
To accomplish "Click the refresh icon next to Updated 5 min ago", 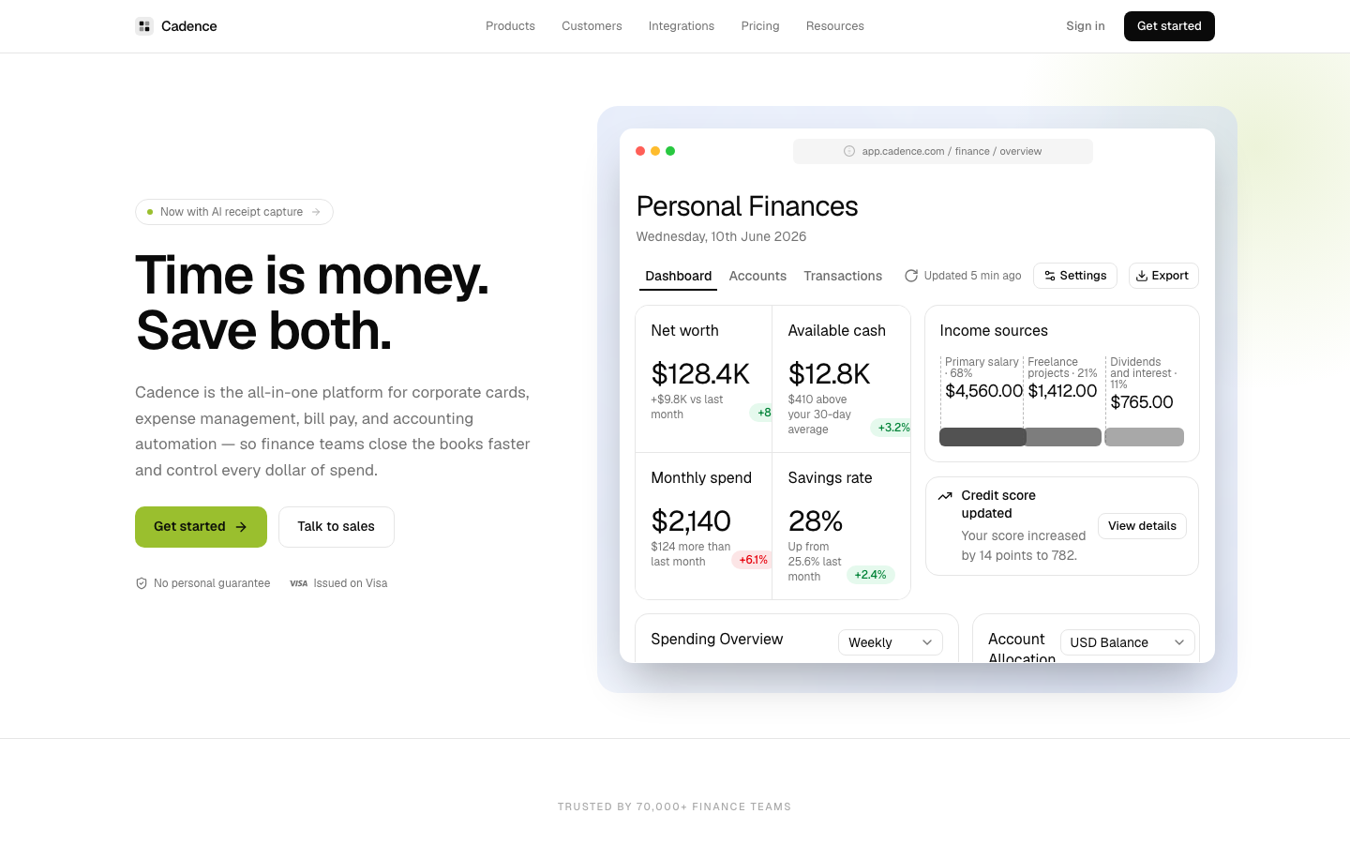I will click(911, 276).
